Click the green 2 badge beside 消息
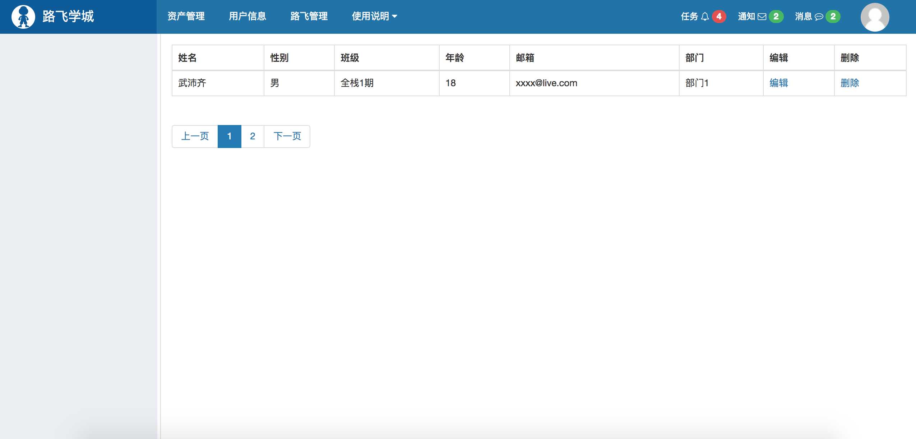 click(x=833, y=17)
